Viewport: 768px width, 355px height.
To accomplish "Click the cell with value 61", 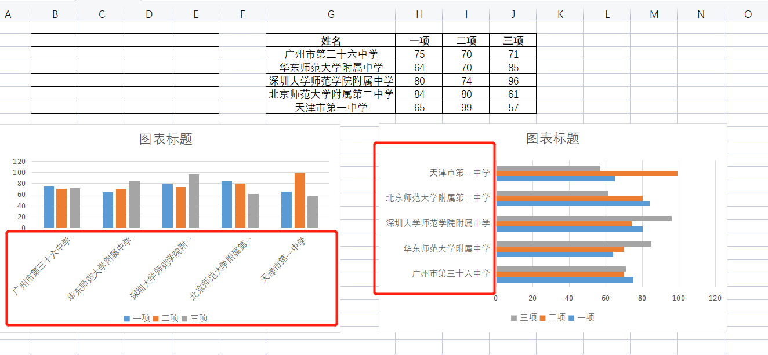I will [513, 94].
